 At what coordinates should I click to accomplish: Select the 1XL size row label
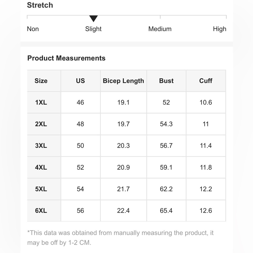[x=41, y=102]
